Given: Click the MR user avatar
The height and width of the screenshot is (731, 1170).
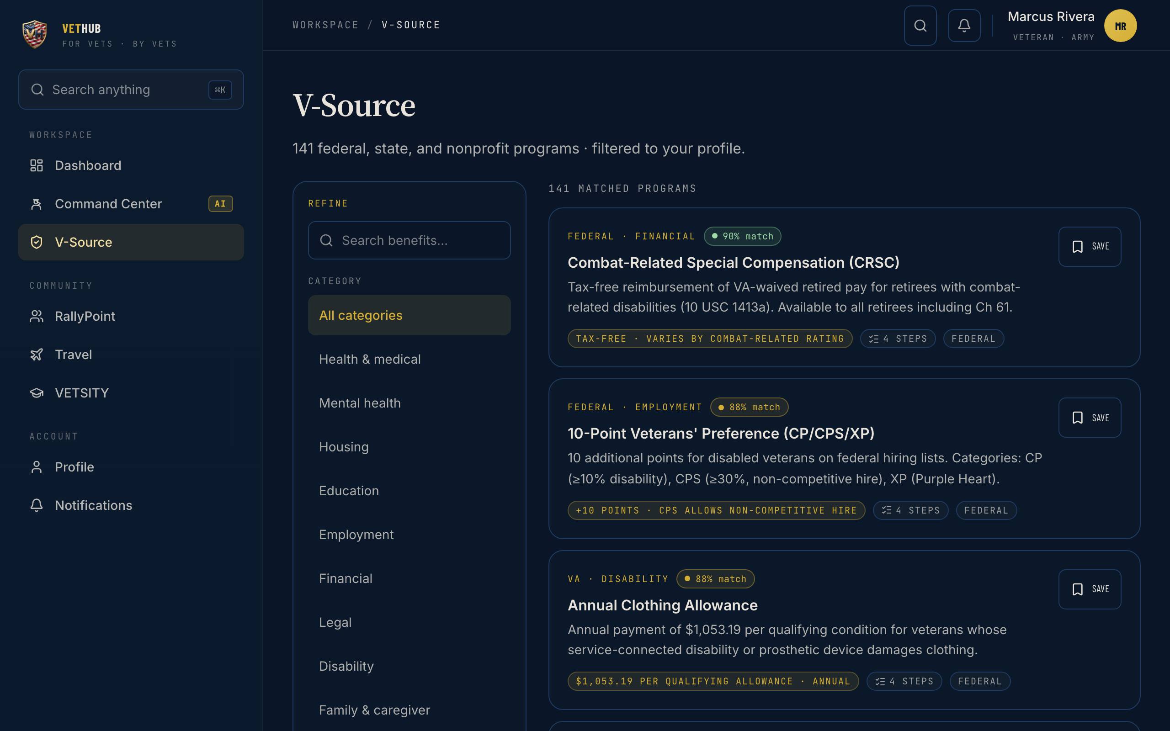Looking at the screenshot, I should [1120, 26].
